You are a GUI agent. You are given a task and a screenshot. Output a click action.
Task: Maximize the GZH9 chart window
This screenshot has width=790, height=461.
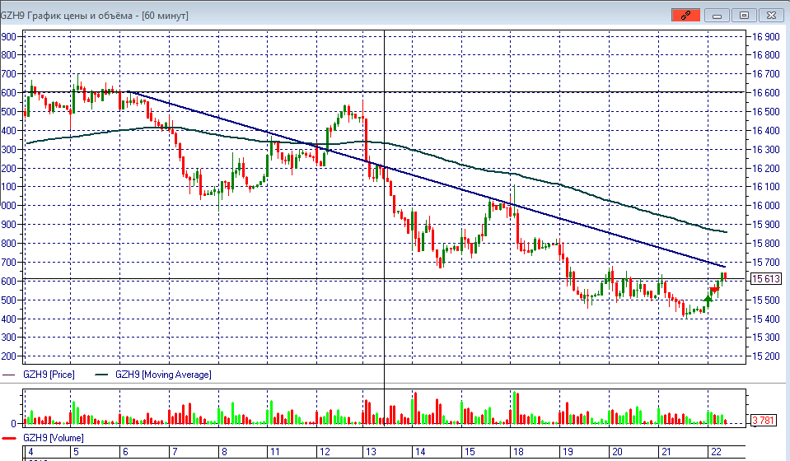745,15
